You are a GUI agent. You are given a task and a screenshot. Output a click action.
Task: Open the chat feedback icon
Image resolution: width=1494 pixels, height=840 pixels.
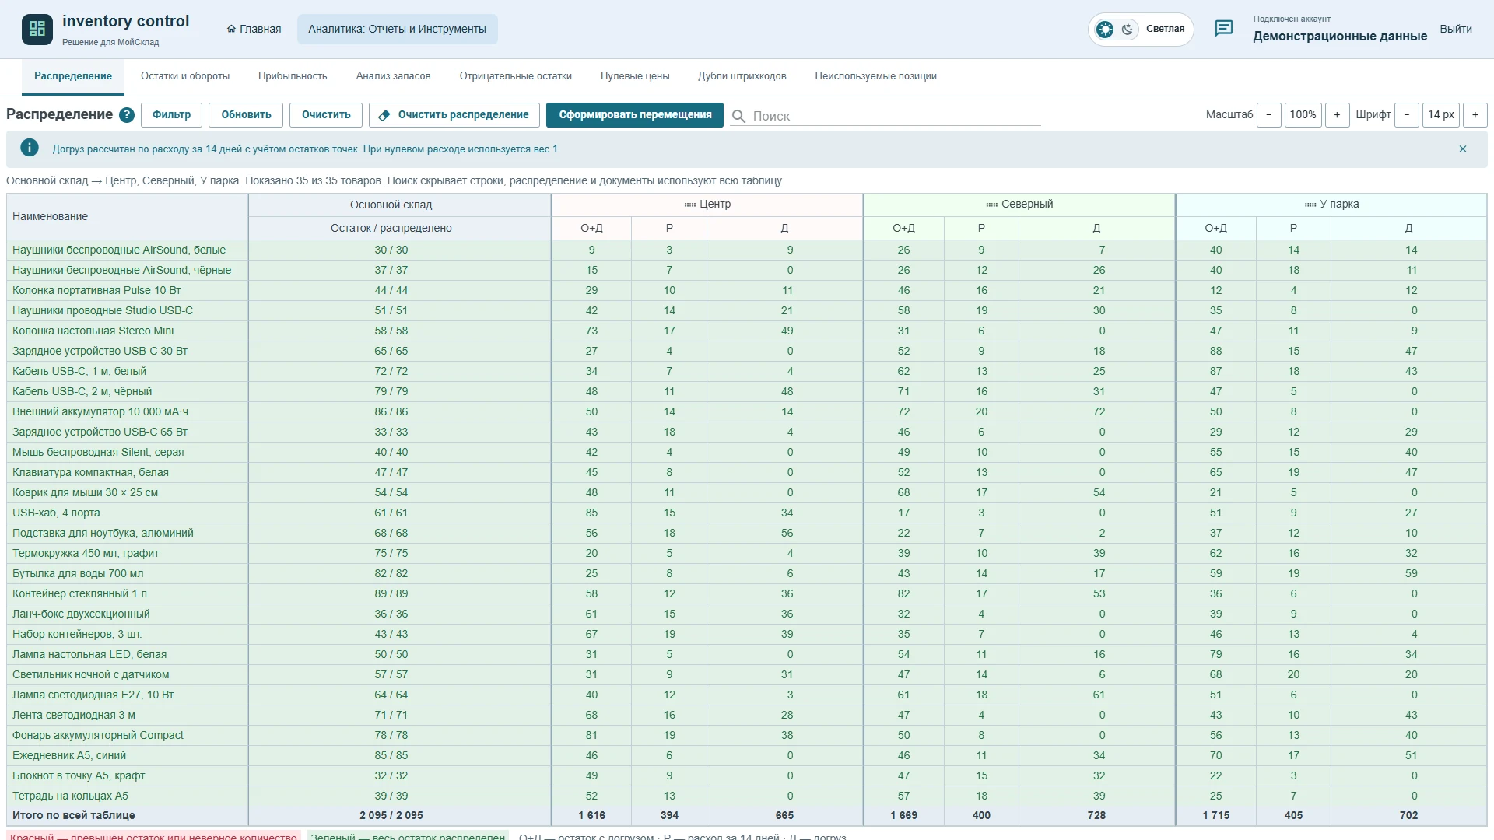(1223, 29)
